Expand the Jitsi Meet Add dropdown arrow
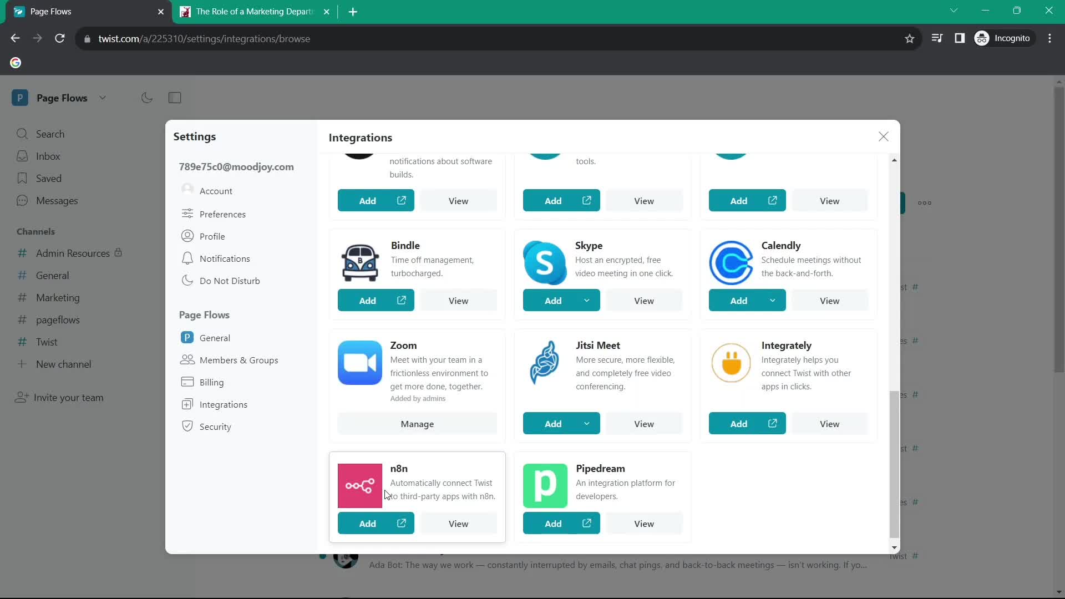 (587, 424)
